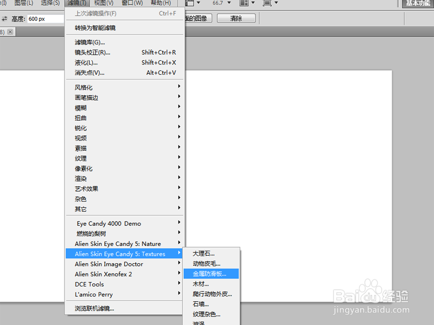This screenshot has width=434, height=325.
Task: Select 木材... texture filter
Action: (211, 284)
